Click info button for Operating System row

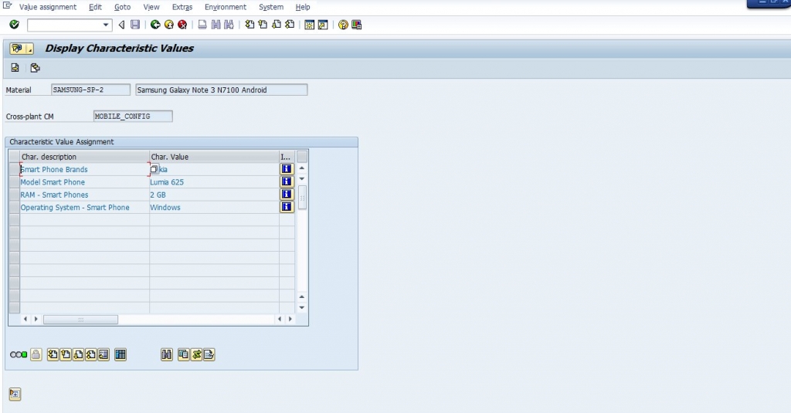pyautogui.click(x=287, y=207)
